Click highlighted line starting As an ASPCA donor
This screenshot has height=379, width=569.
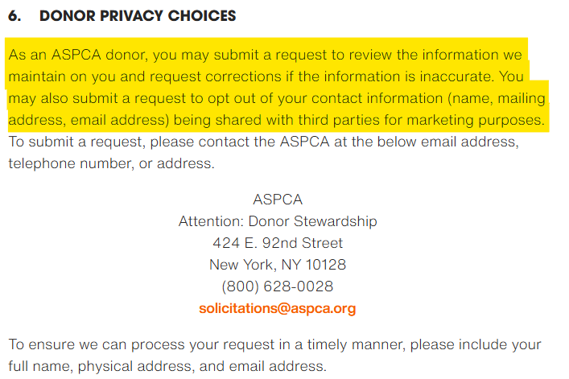266,56
